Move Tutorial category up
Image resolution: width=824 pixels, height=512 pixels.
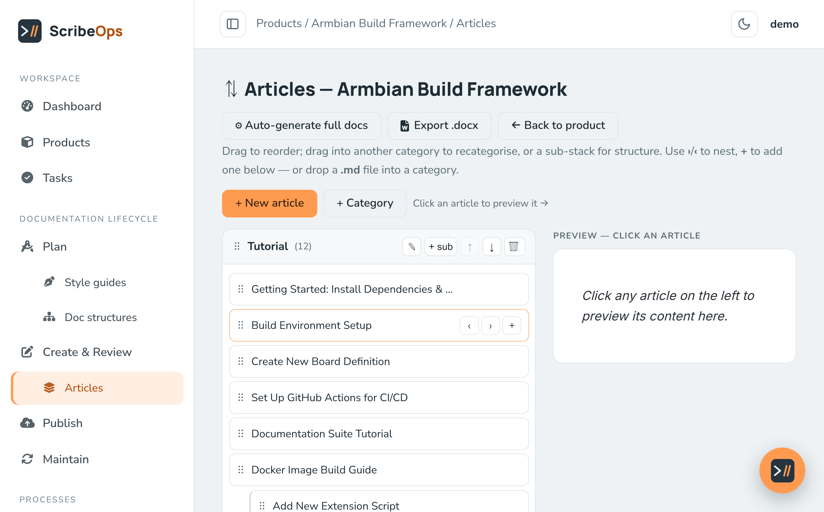[470, 247]
